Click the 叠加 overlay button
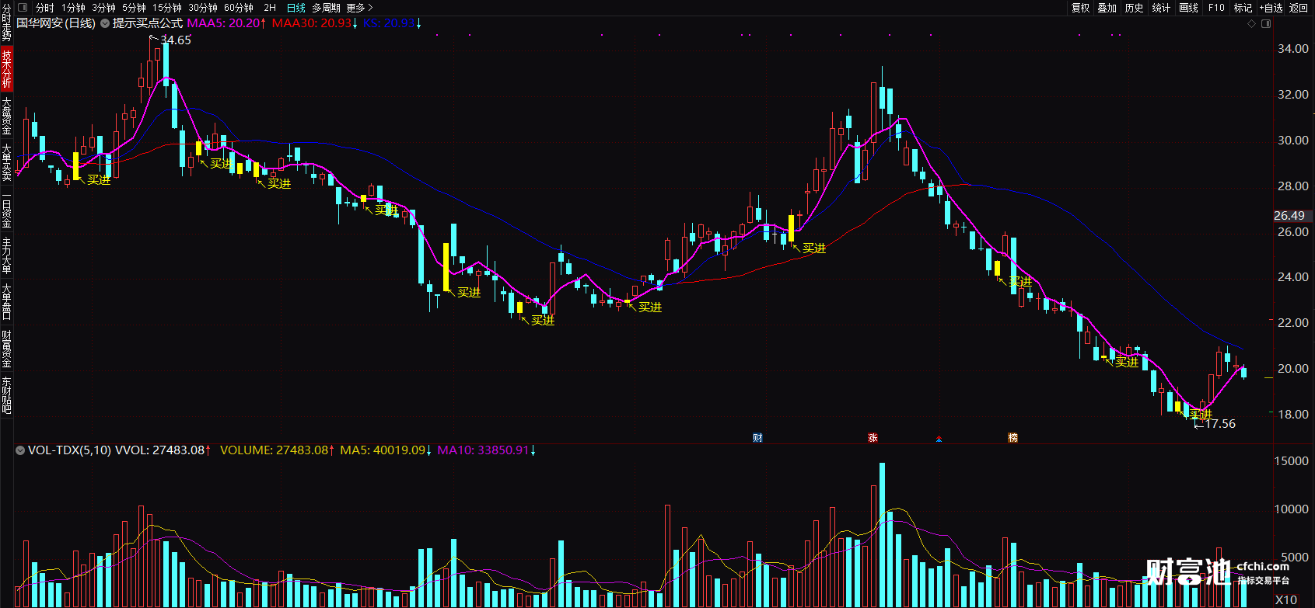This screenshot has width=1315, height=608. (x=1107, y=8)
